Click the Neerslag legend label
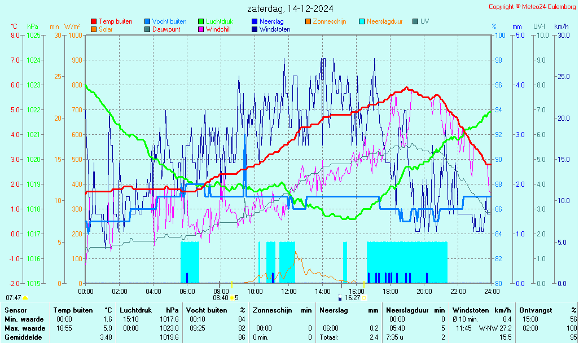 [271, 21]
